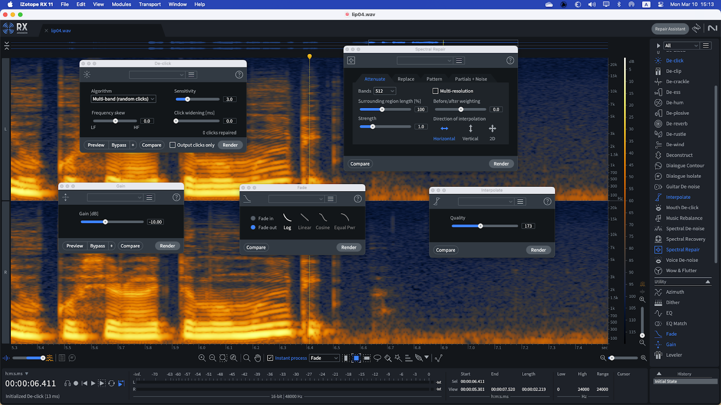
Task: Click the Gain dB slider handle
Action: [105, 222]
